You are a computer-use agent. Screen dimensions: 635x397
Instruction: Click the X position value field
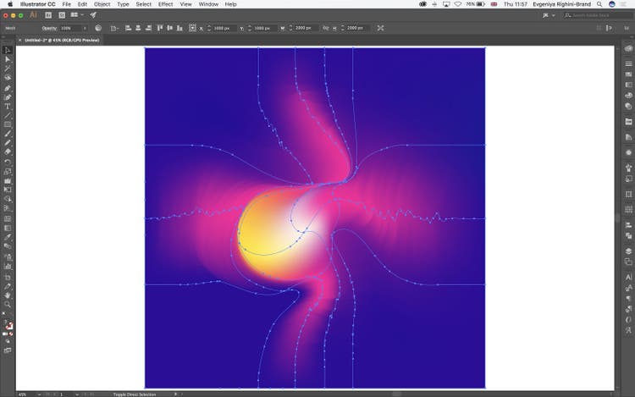pyautogui.click(x=224, y=28)
